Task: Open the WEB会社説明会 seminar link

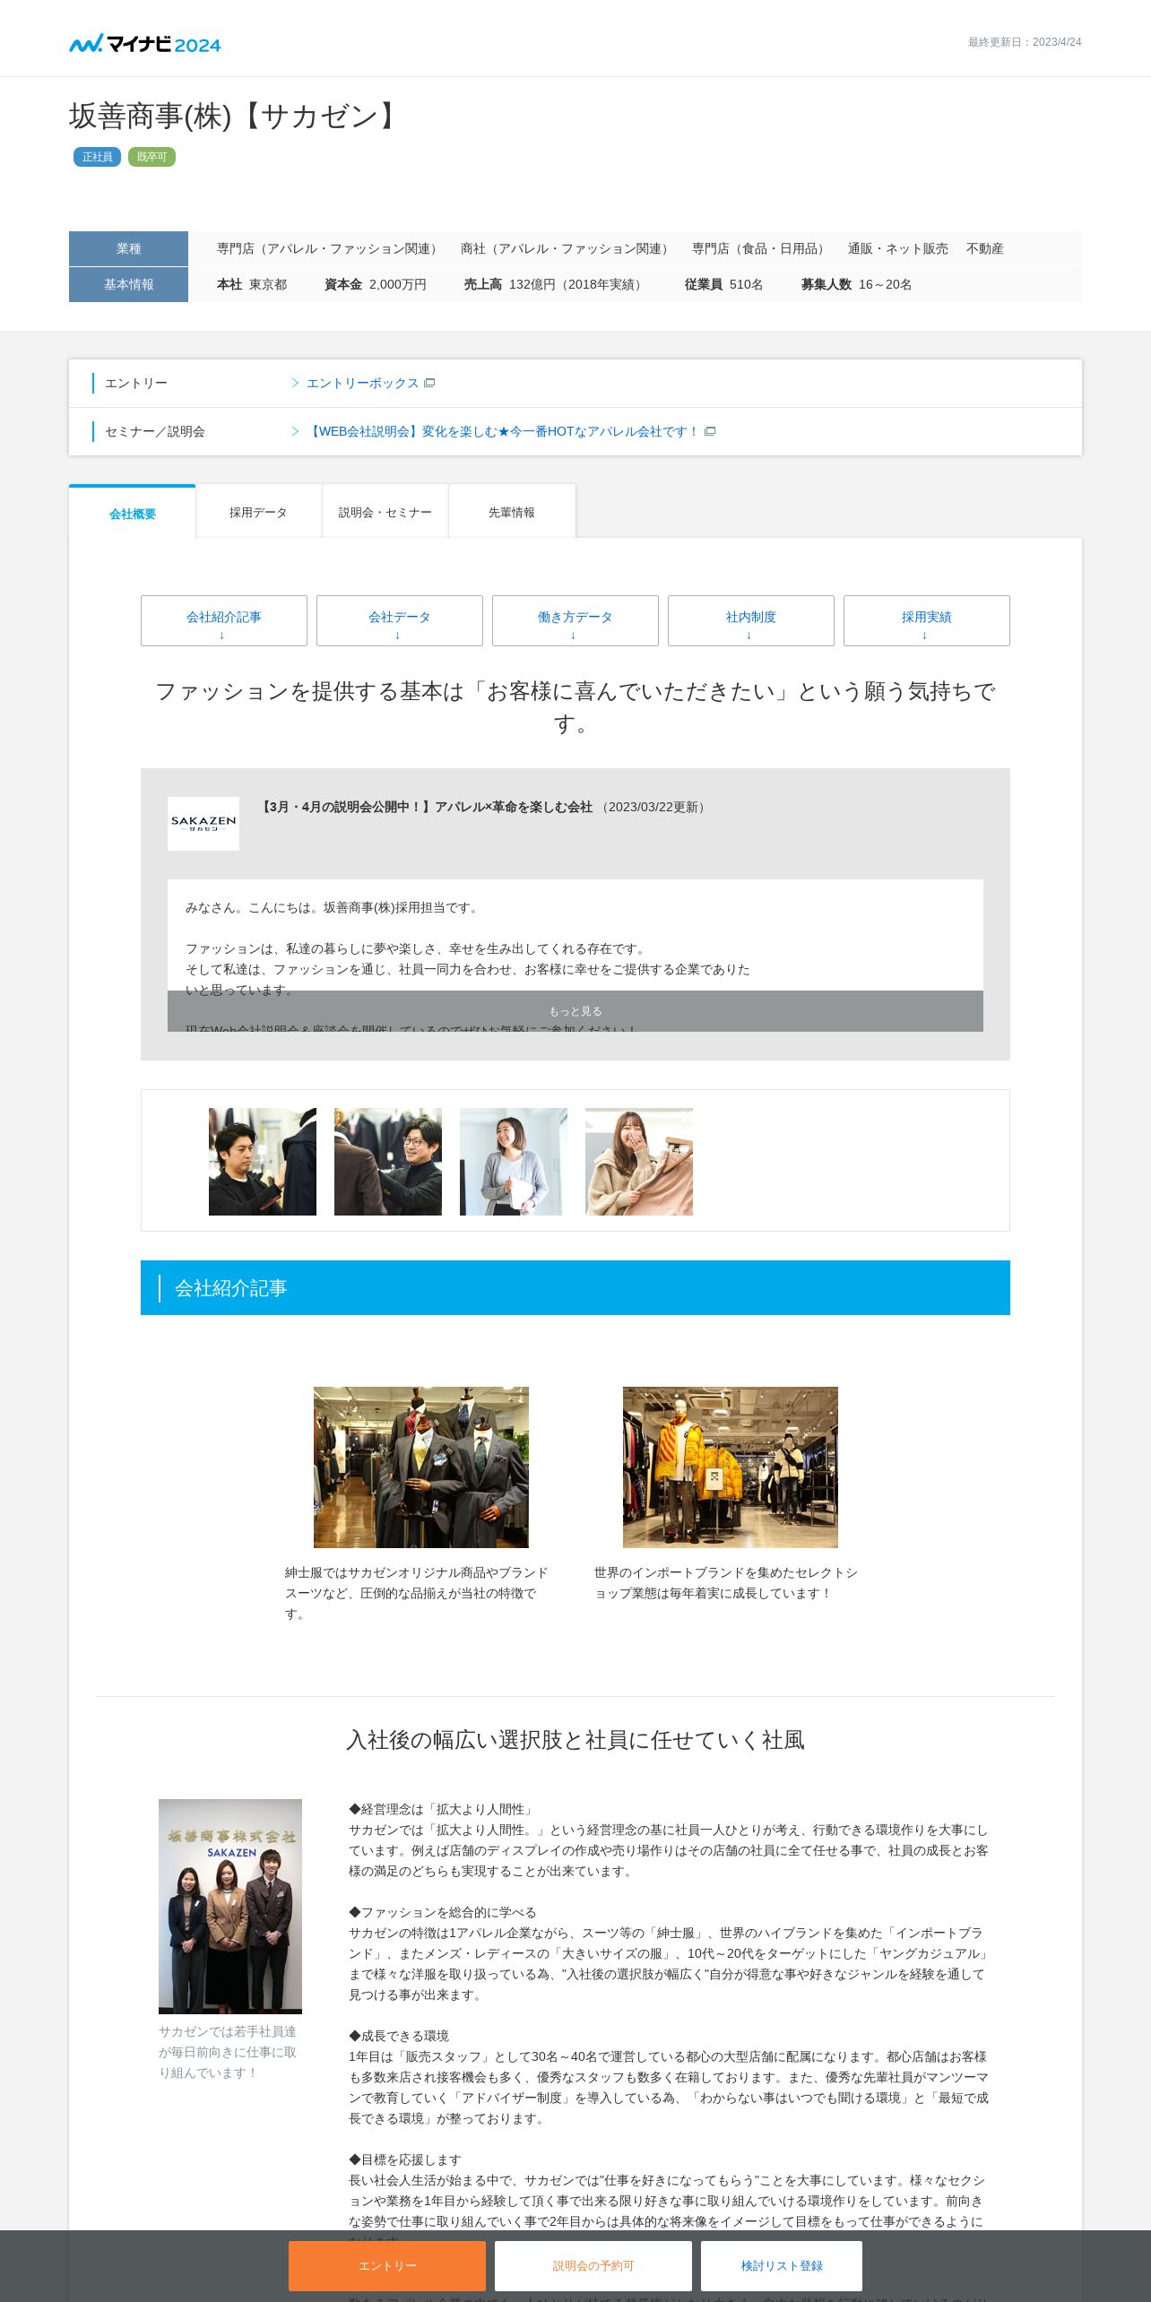Action: pyautogui.click(x=503, y=431)
